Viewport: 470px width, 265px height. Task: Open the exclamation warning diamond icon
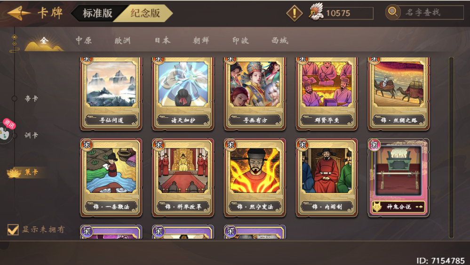coord(295,13)
